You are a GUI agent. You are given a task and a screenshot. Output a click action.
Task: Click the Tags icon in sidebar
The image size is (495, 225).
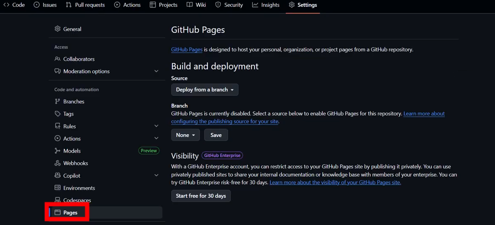coord(57,114)
